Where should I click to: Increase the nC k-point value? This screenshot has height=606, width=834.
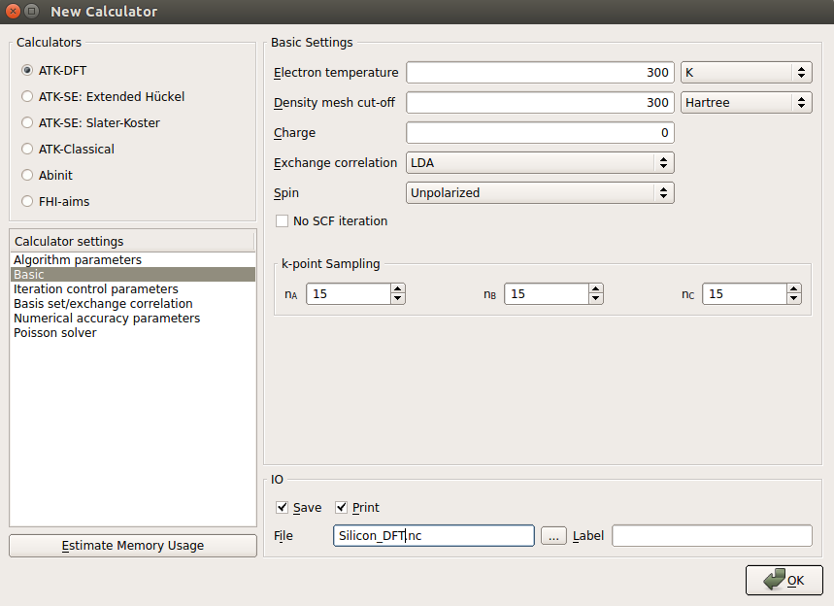(794, 288)
